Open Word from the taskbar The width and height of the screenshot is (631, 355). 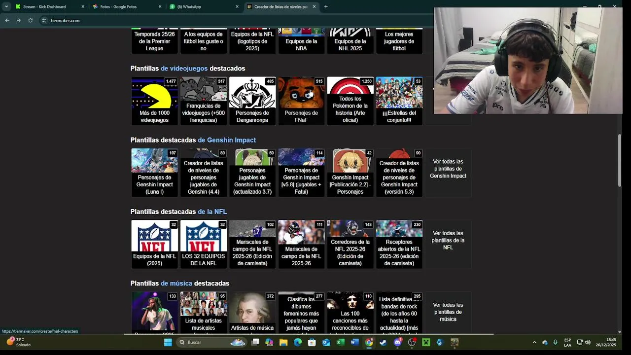pyautogui.click(x=354, y=342)
